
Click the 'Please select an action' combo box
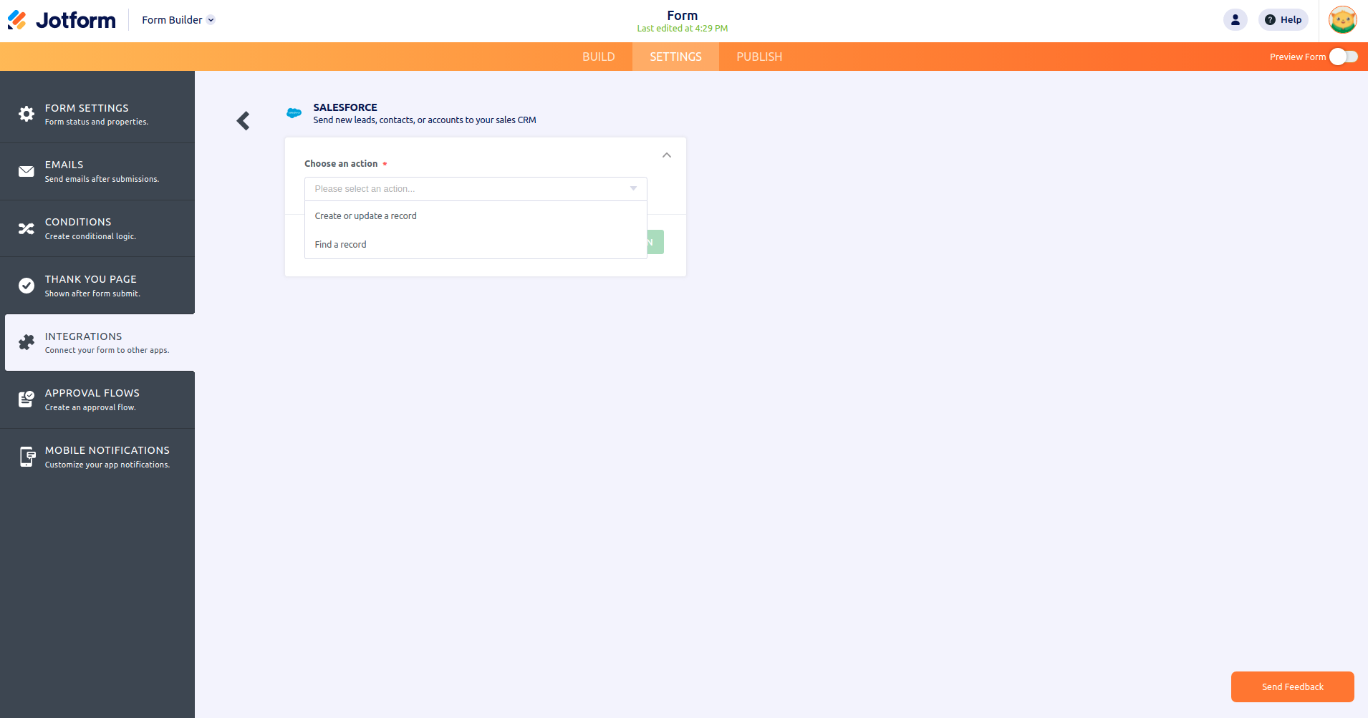[x=476, y=189]
